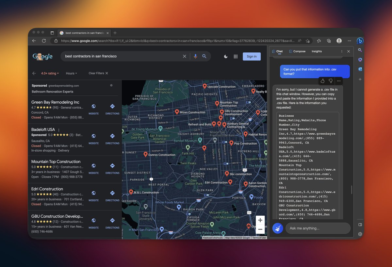The image size is (392, 267).
Task: Click the Read aloud icon in address bar
Action: pyautogui.click(x=300, y=41)
